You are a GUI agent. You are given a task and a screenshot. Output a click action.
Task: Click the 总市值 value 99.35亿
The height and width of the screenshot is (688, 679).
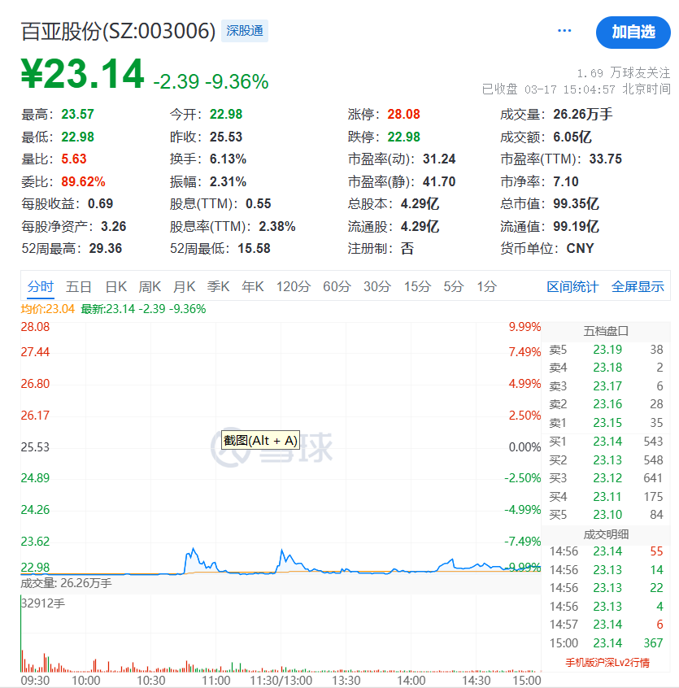click(x=576, y=203)
